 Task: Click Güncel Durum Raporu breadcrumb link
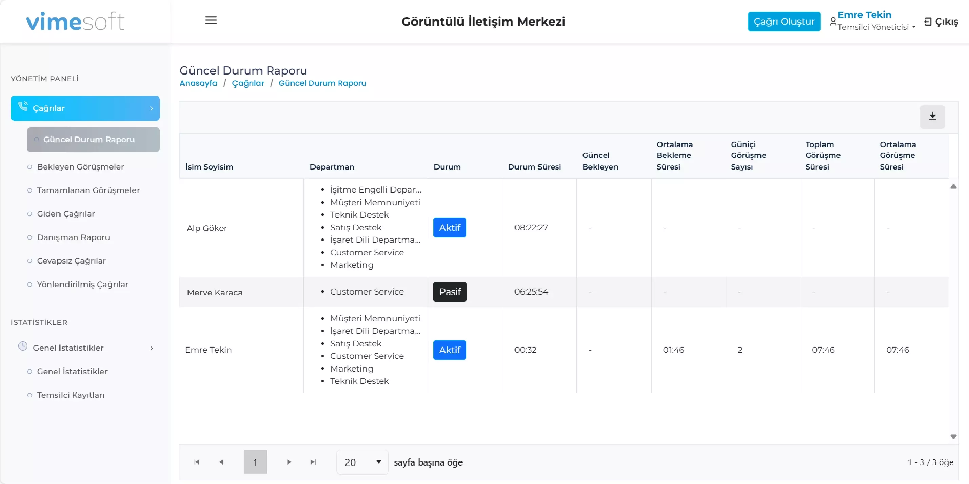[x=322, y=83]
